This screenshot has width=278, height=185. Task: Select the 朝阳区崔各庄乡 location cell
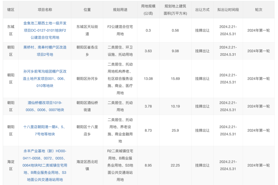point(87,51)
